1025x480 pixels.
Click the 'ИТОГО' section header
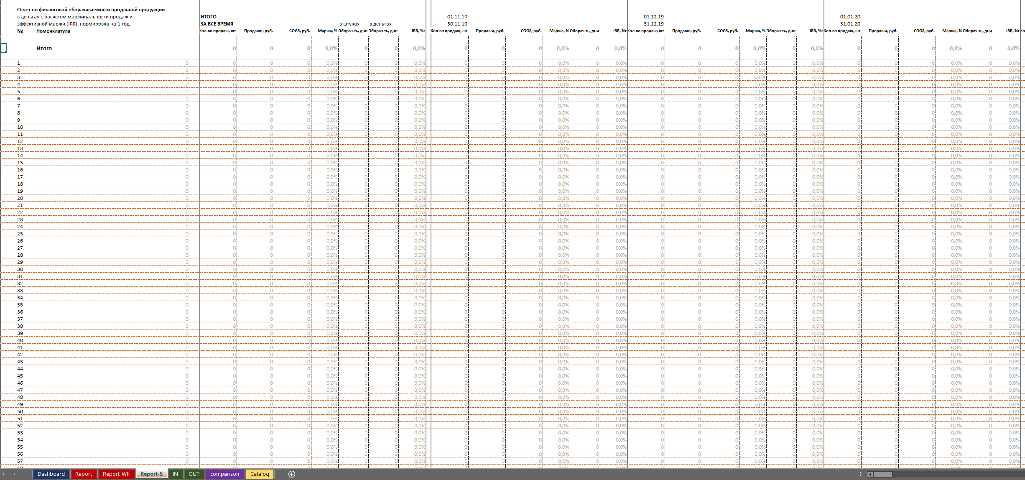click(x=209, y=17)
